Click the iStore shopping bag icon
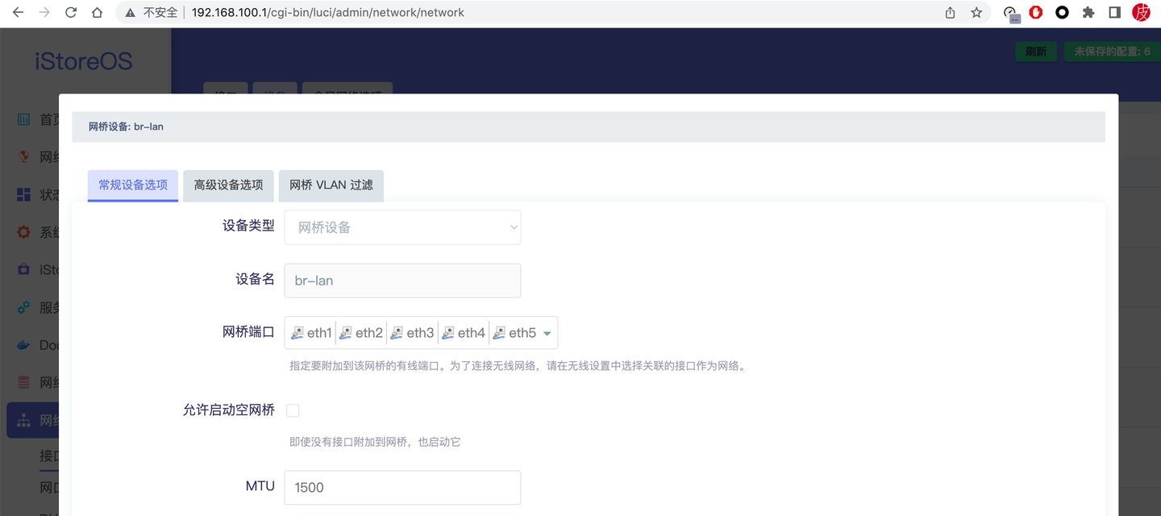This screenshot has width=1161, height=516. click(x=24, y=269)
